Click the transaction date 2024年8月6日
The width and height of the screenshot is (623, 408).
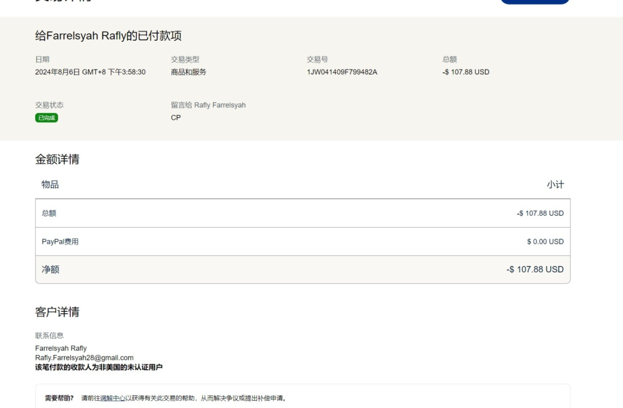[x=90, y=72]
